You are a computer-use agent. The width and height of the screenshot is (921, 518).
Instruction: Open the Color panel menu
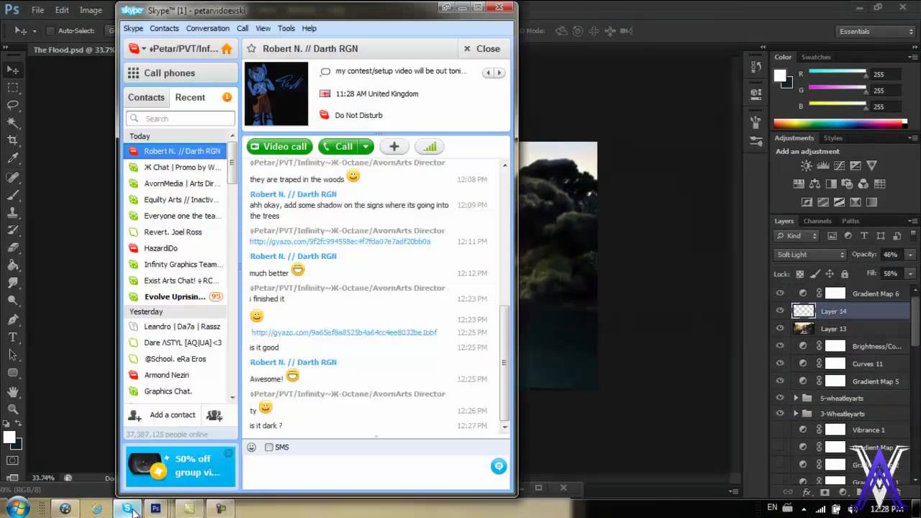pyautogui.click(x=912, y=57)
